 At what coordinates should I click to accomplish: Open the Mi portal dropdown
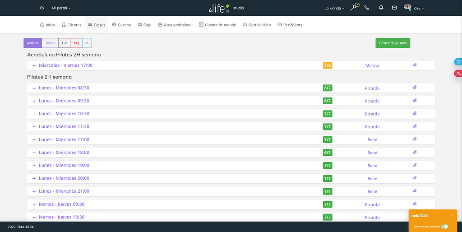pos(61,8)
